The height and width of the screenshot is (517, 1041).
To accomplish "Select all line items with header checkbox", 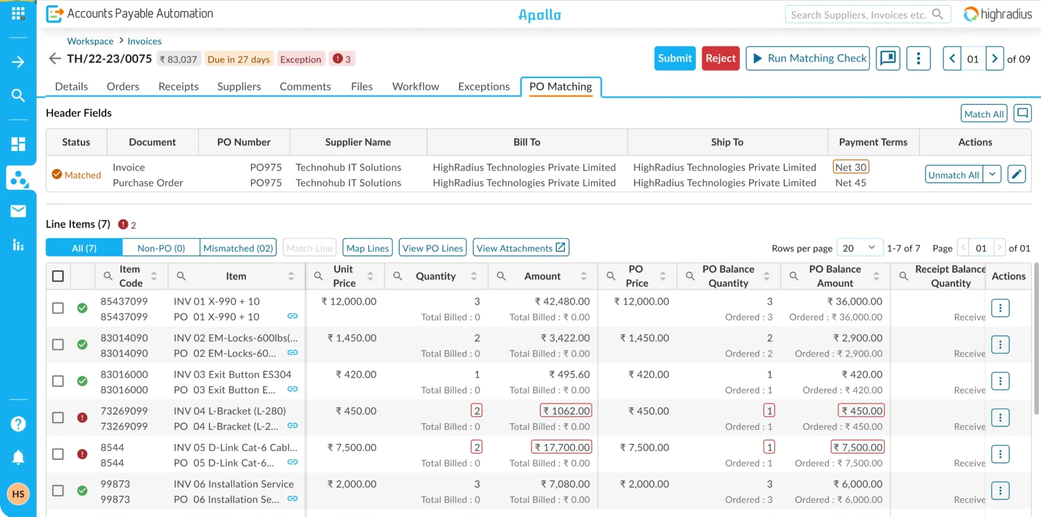I will coord(58,276).
